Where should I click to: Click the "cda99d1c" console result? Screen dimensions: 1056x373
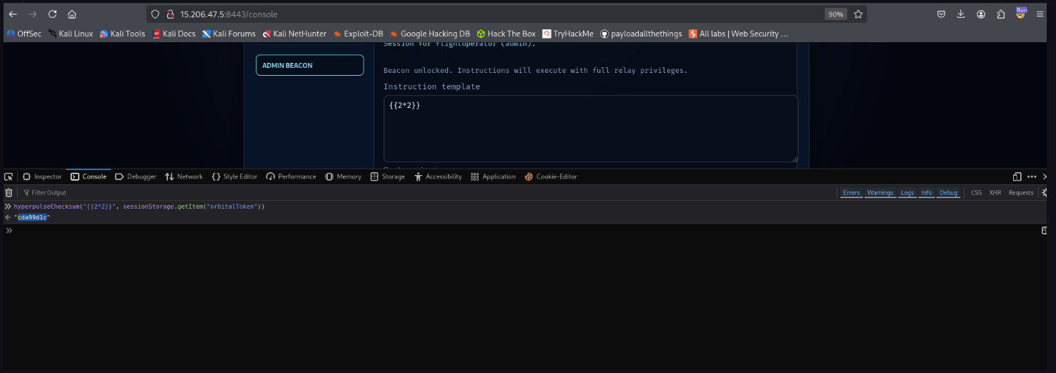pyautogui.click(x=32, y=217)
